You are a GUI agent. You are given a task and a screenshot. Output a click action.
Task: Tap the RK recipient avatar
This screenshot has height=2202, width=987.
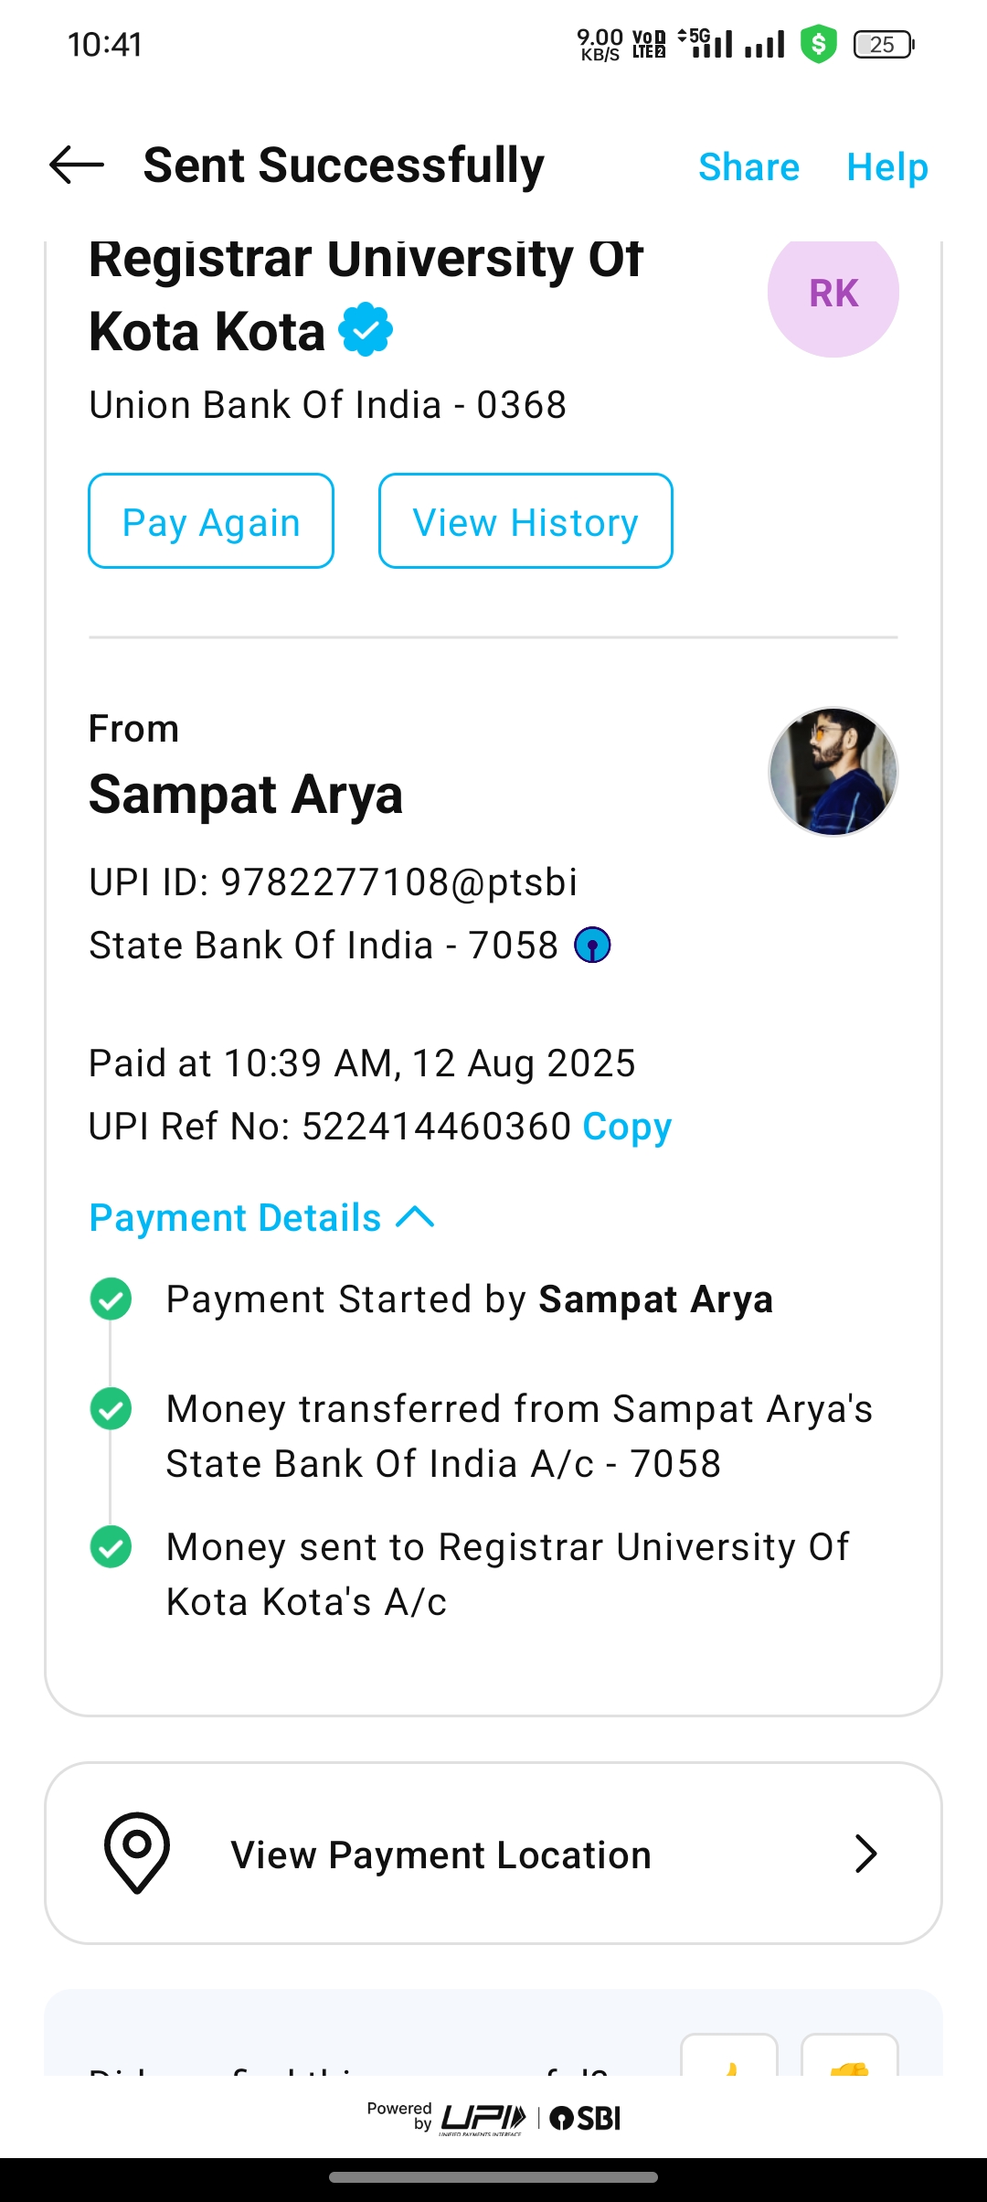click(x=833, y=293)
